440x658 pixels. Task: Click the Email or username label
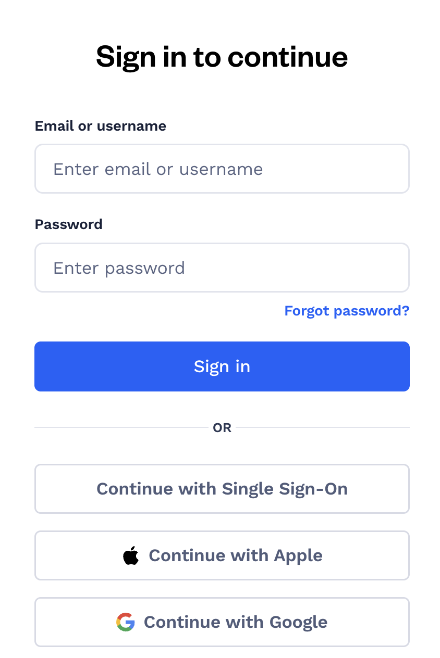click(x=101, y=126)
